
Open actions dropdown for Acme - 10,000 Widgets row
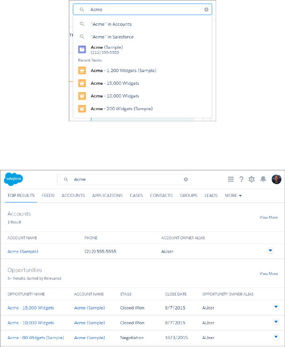(x=276, y=322)
